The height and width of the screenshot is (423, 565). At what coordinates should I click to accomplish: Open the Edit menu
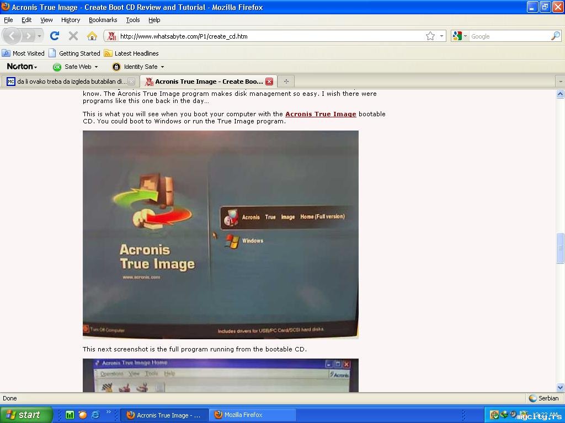(x=26, y=20)
